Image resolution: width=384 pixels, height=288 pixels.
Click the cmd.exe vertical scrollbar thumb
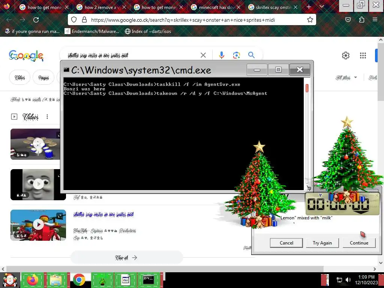point(307,88)
